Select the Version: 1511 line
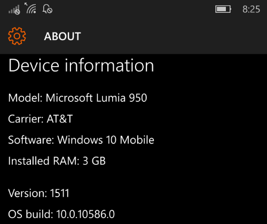Viewport: 267px width, 224px height. tap(38, 193)
